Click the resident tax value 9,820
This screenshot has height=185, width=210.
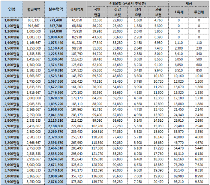click(199, 182)
